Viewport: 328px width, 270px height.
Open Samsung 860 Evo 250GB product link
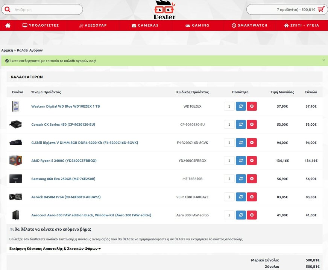point(63,178)
